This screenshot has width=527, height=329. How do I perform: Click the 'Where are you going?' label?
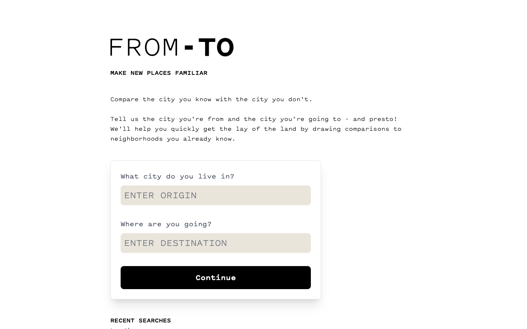point(166,224)
